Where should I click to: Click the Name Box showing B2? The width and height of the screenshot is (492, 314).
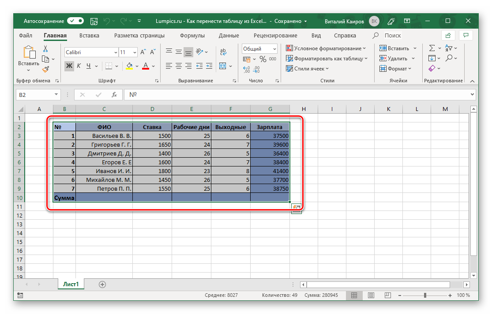[x=38, y=95]
